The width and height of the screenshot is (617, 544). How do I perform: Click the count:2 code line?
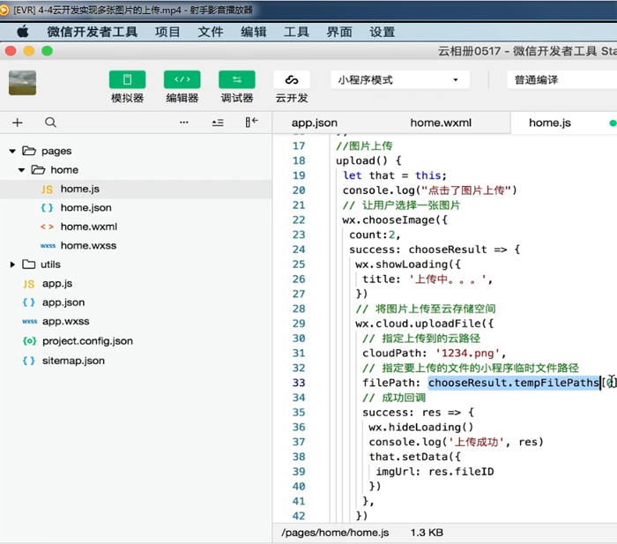375,235
